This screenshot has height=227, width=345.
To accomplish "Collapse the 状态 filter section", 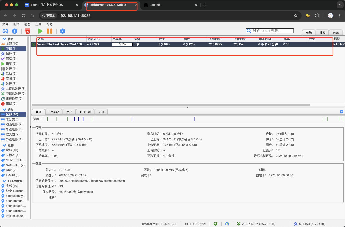I will pyautogui.click(x=4, y=39).
